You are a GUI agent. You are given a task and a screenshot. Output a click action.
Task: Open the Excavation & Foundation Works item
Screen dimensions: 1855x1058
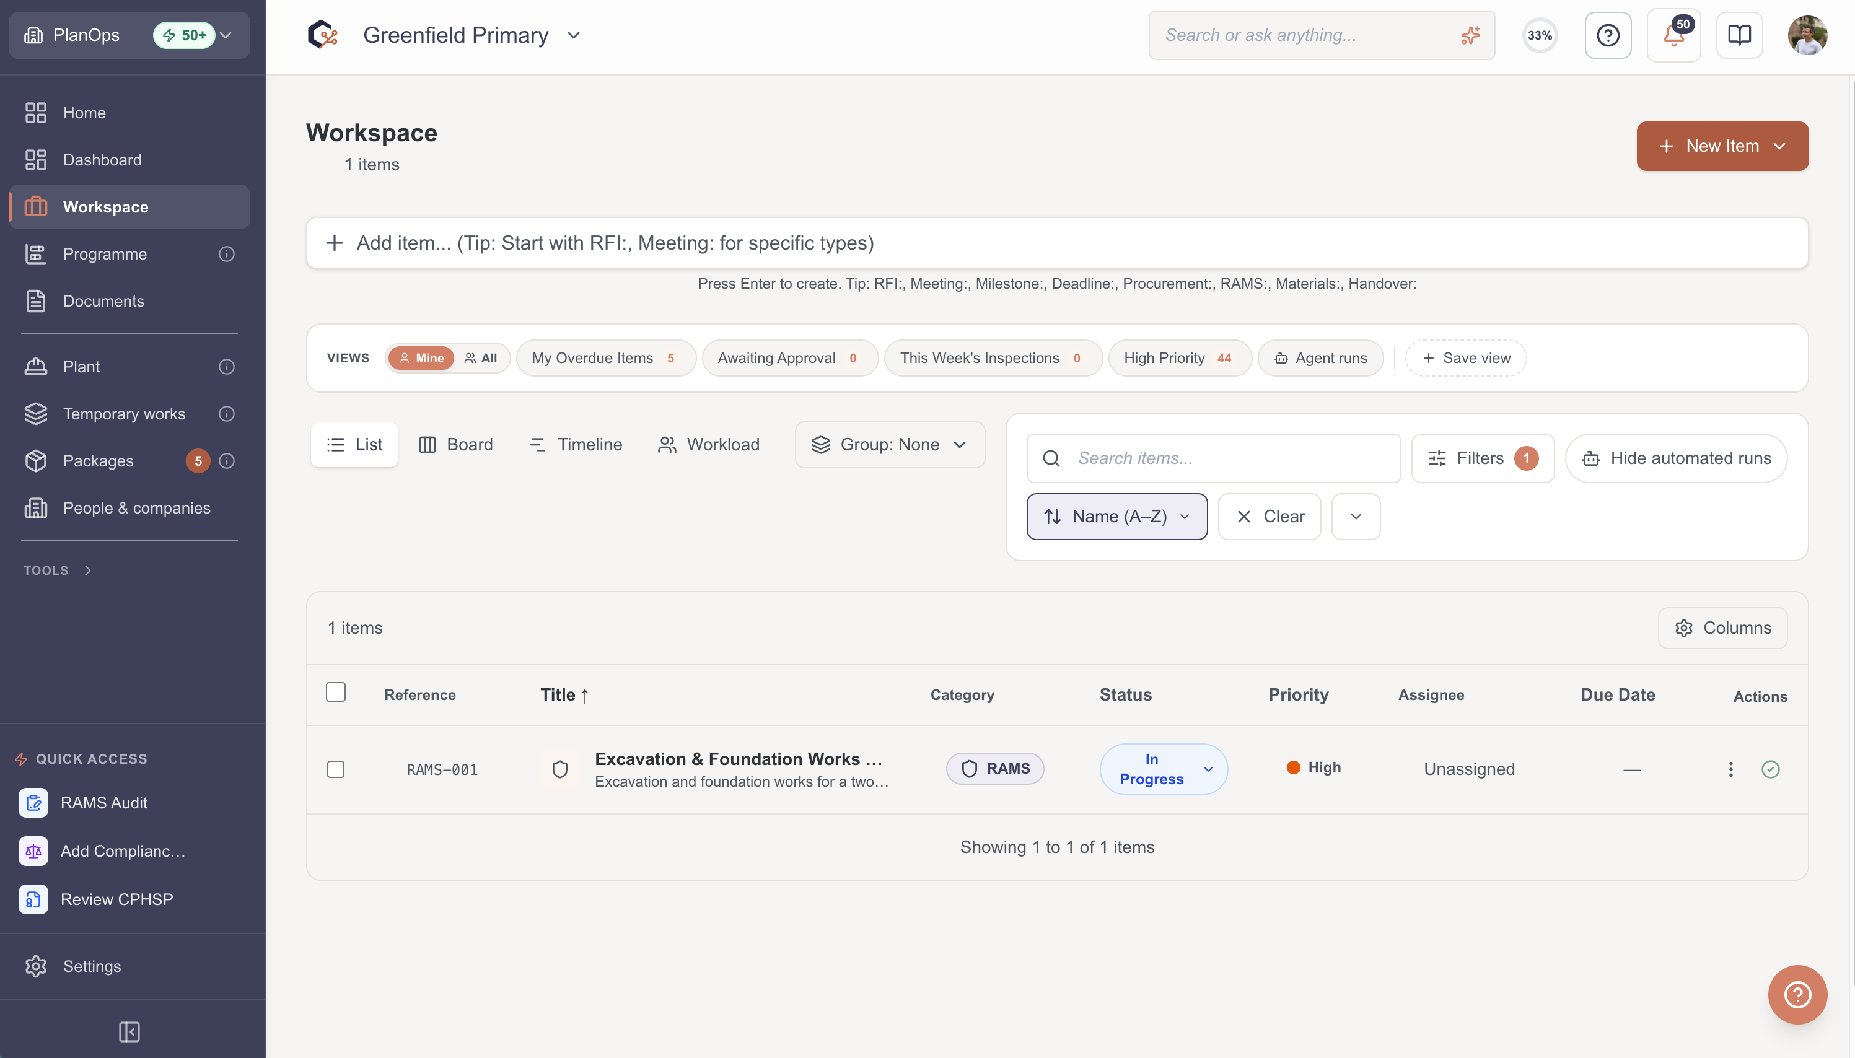click(x=739, y=759)
